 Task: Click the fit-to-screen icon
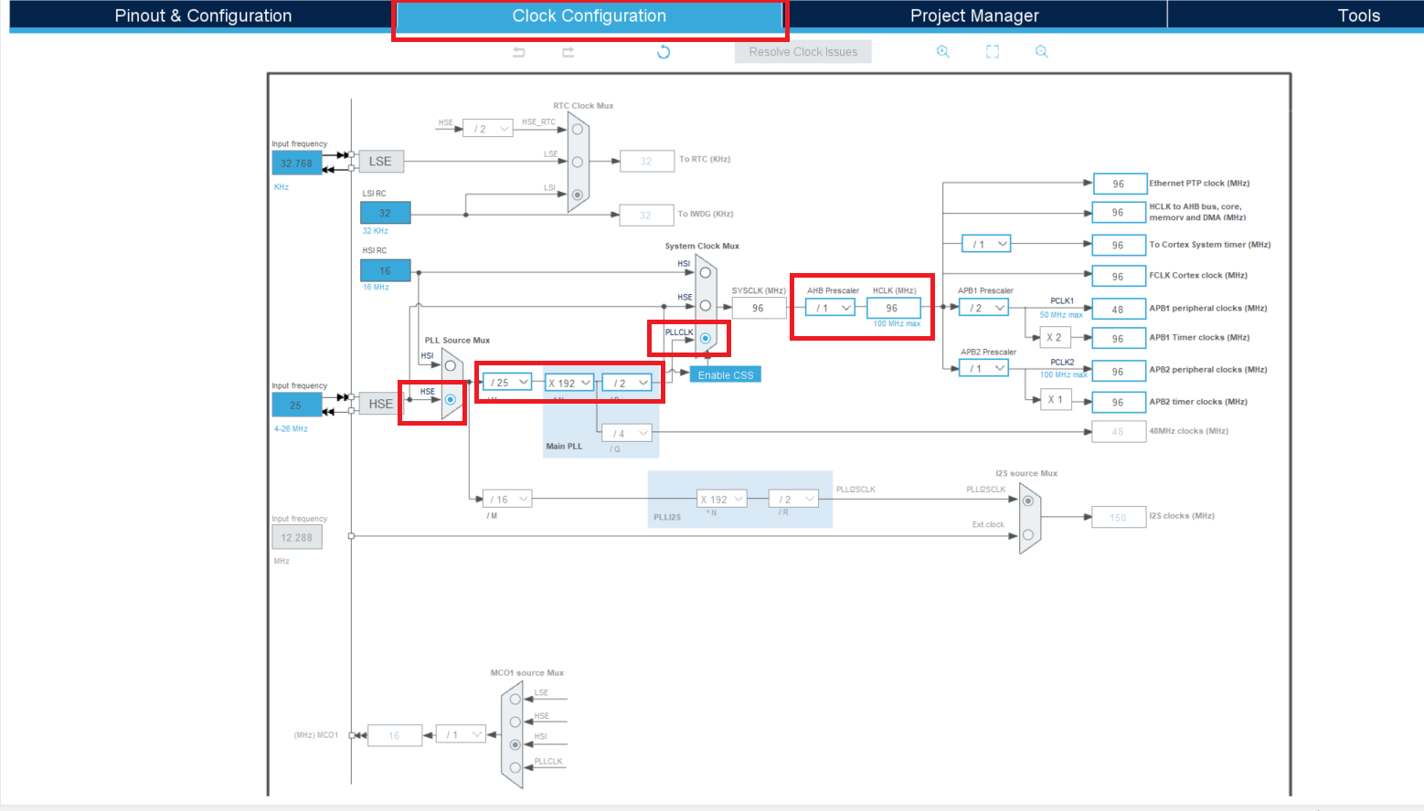pos(992,52)
